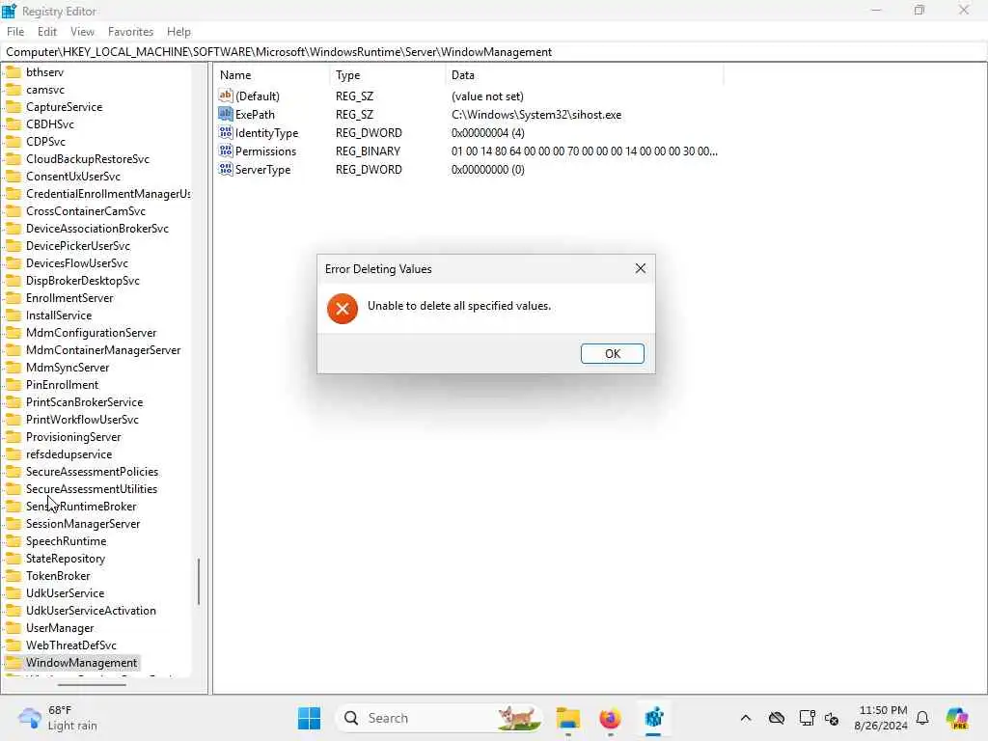The height and width of the screenshot is (741, 988).
Task: Open the notifications bell icon
Action: (922, 718)
